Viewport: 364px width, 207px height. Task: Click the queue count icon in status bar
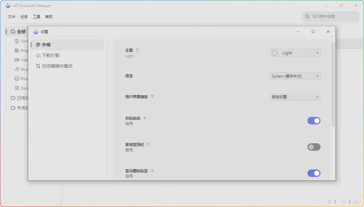[329, 202]
